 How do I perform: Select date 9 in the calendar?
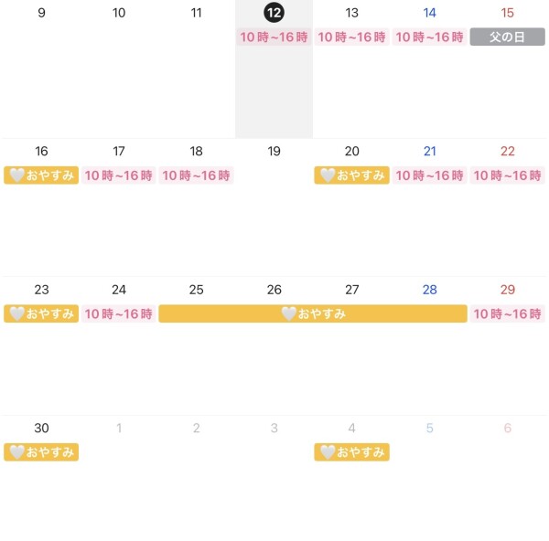pyautogui.click(x=41, y=13)
